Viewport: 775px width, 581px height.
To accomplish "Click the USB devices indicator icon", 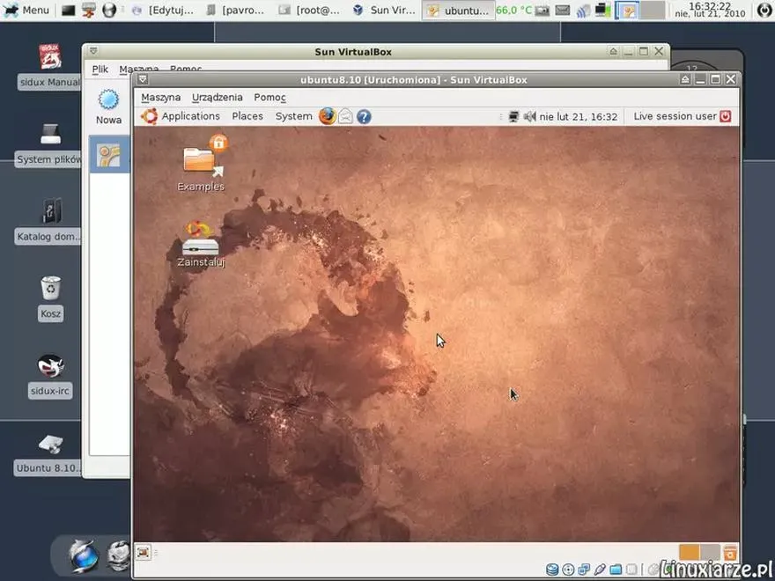I will pyautogui.click(x=600, y=570).
